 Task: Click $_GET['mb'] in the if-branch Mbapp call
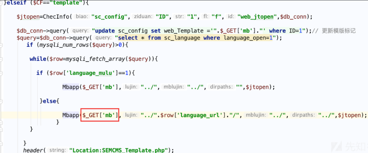tap(101, 87)
